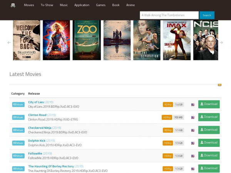Image resolution: width=231 pixels, height=173 pixels.
Task: Download City of Lies
Action: (x=209, y=104)
